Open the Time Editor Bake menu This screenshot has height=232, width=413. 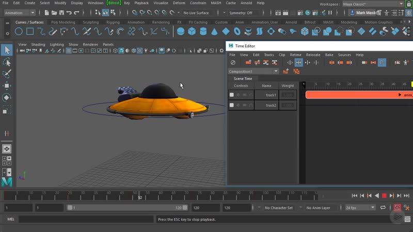pos(329,55)
